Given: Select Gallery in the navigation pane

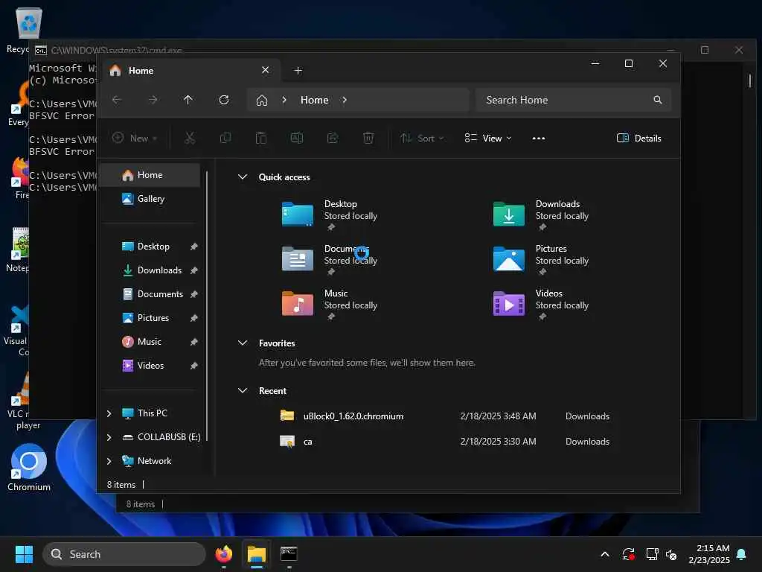Looking at the screenshot, I should (x=150, y=199).
